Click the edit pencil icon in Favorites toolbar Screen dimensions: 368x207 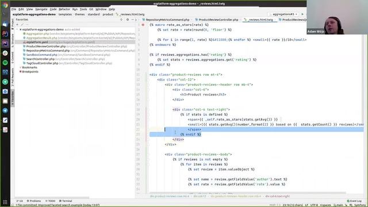[22, 24]
